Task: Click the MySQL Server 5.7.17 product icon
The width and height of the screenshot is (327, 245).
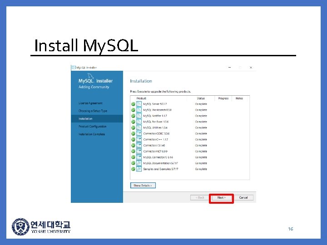Action: (139, 104)
